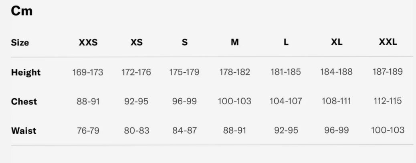Screen dimensions: 416x163
Task: Select height value 181-185 for size L
Action: coord(286,72)
